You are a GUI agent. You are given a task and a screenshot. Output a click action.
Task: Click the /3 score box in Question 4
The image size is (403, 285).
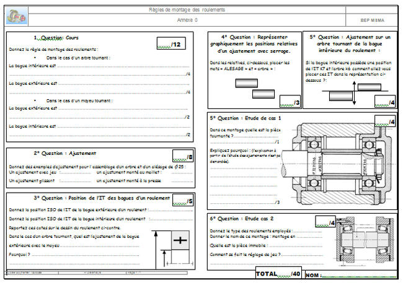tap(290, 102)
